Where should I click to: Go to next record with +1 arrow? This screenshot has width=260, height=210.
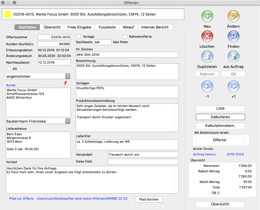click(x=233, y=86)
